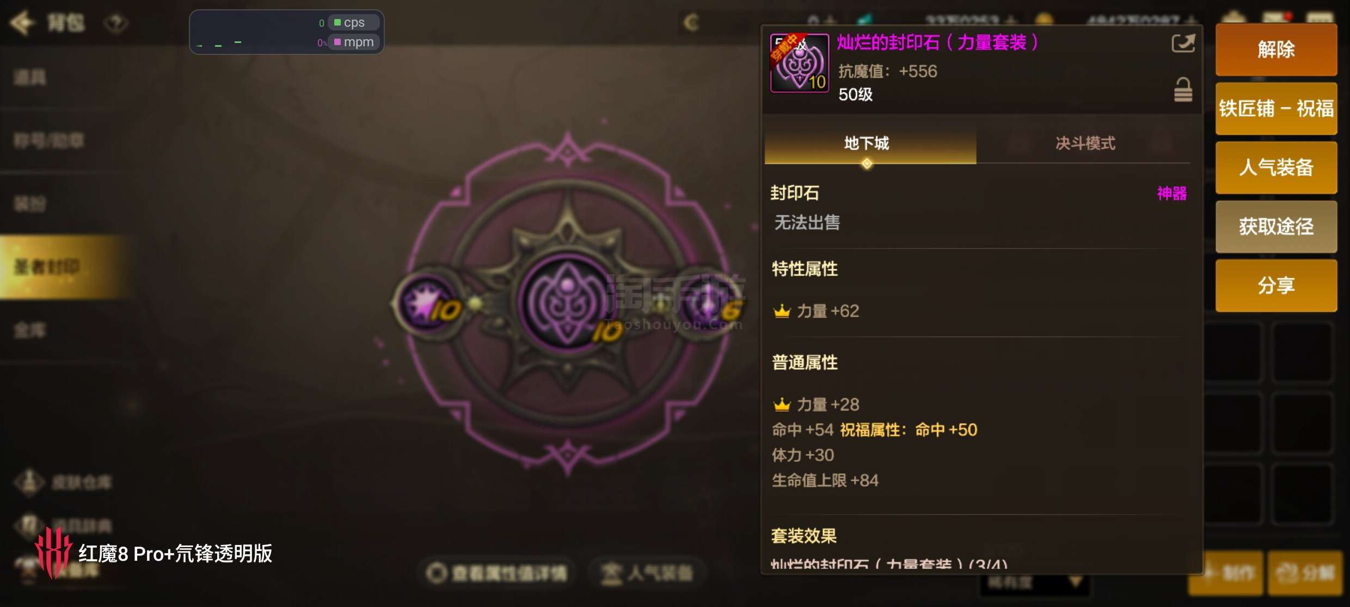The width and height of the screenshot is (1350, 607).
Task: Toggle the item lock icon
Action: (x=1183, y=90)
